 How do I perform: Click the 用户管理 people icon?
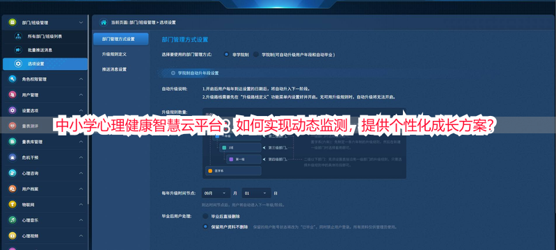pyautogui.click(x=13, y=95)
